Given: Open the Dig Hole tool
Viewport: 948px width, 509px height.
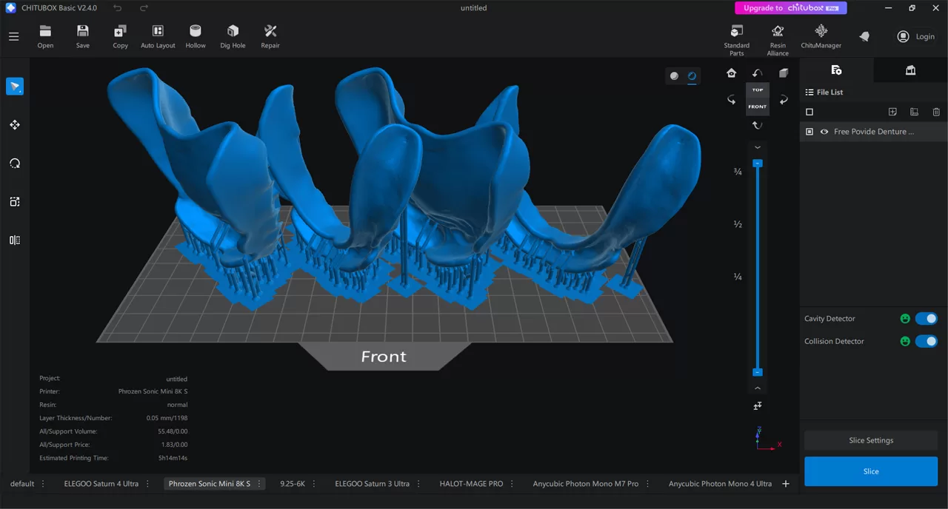Looking at the screenshot, I should click(x=232, y=36).
